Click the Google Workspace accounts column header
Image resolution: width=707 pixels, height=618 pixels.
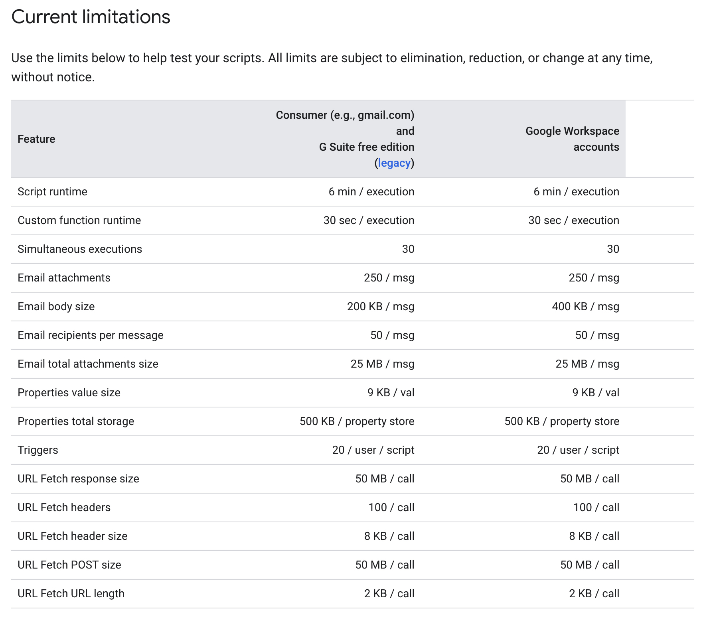572,139
